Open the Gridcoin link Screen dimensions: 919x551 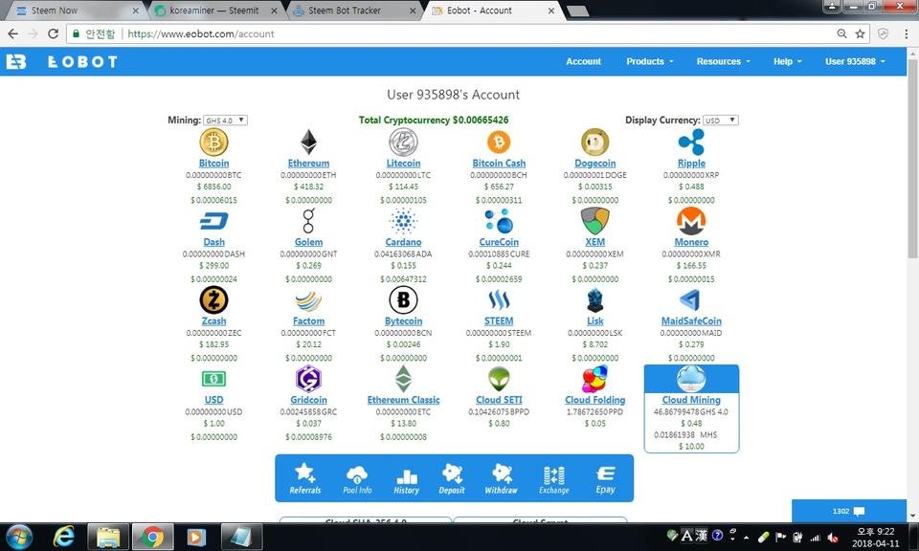309,400
